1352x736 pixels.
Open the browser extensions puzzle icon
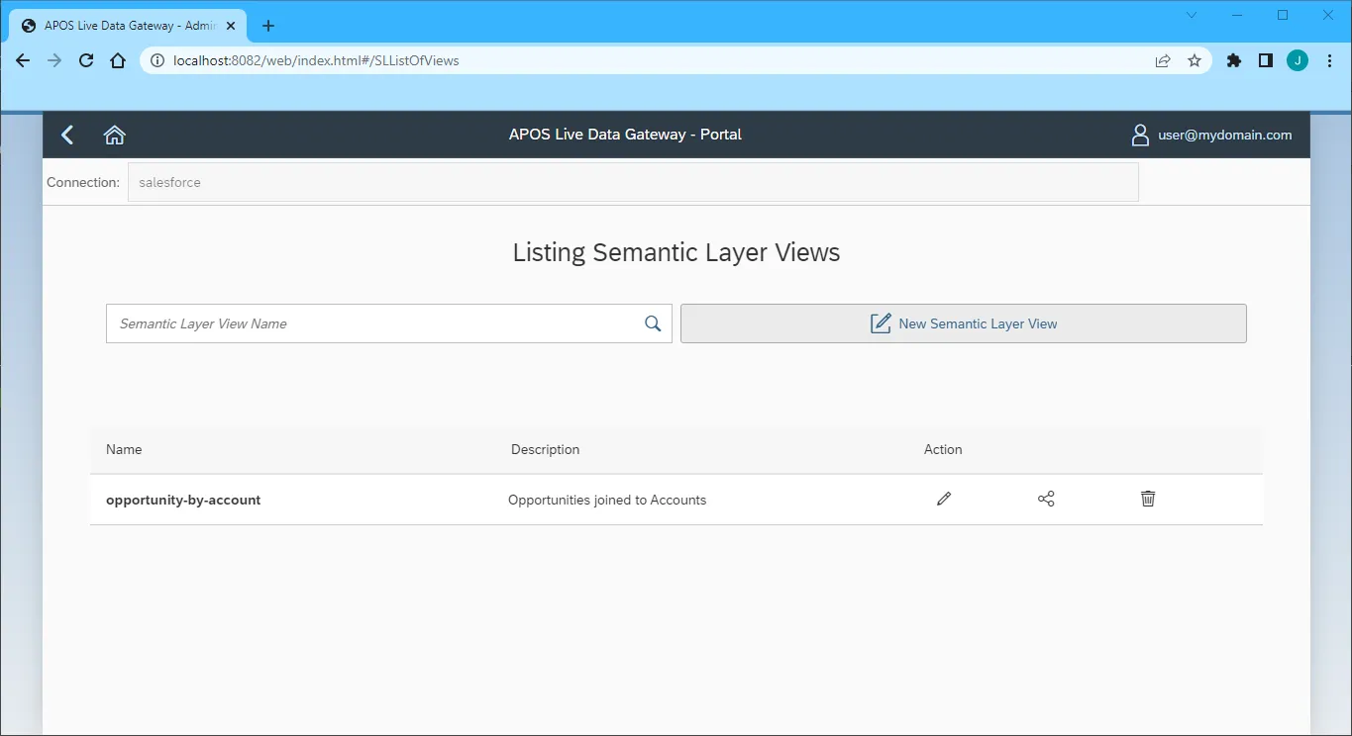(x=1233, y=60)
